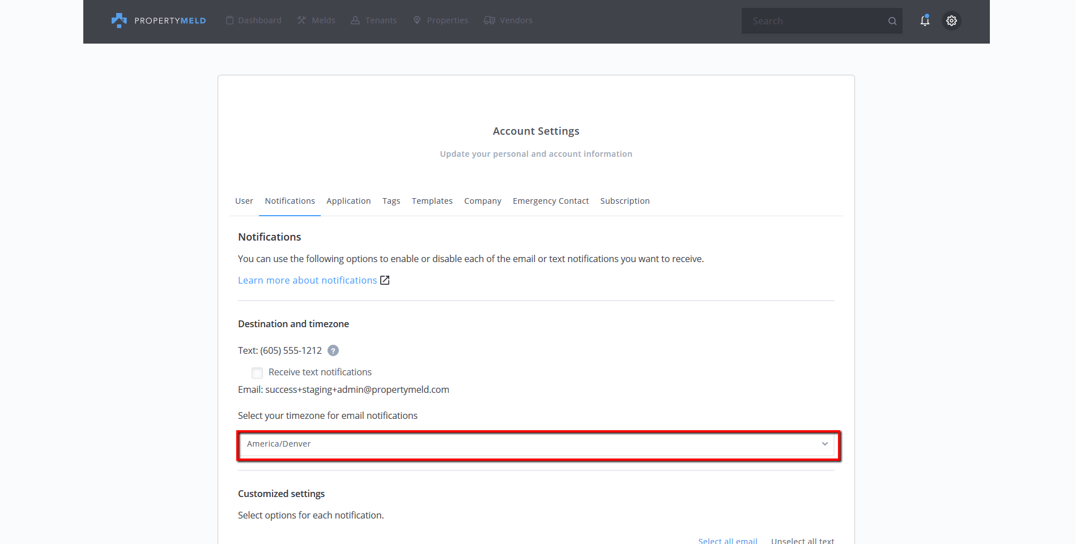Open the settings gear icon
The width and height of the screenshot is (1076, 544).
952,20
